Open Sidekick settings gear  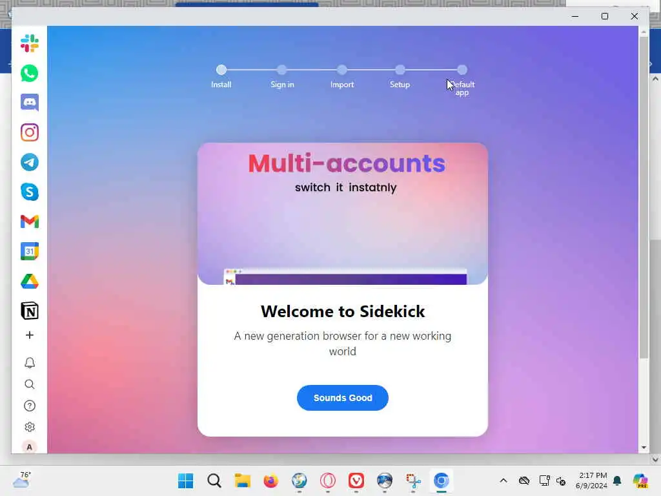[30, 427]
